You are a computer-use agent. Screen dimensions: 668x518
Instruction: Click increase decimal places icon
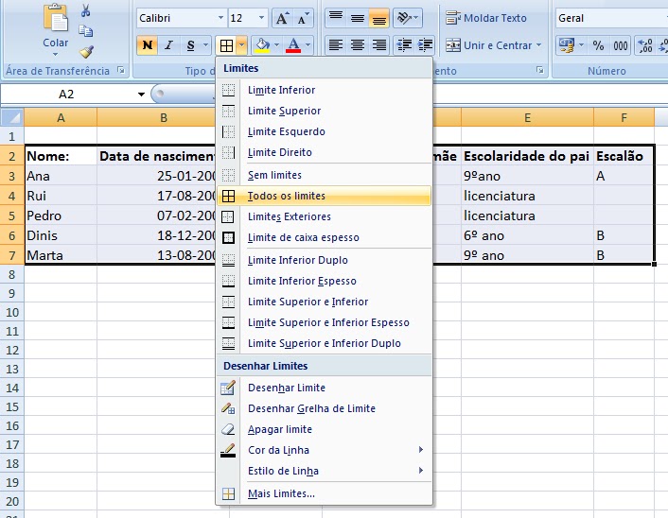645,45
